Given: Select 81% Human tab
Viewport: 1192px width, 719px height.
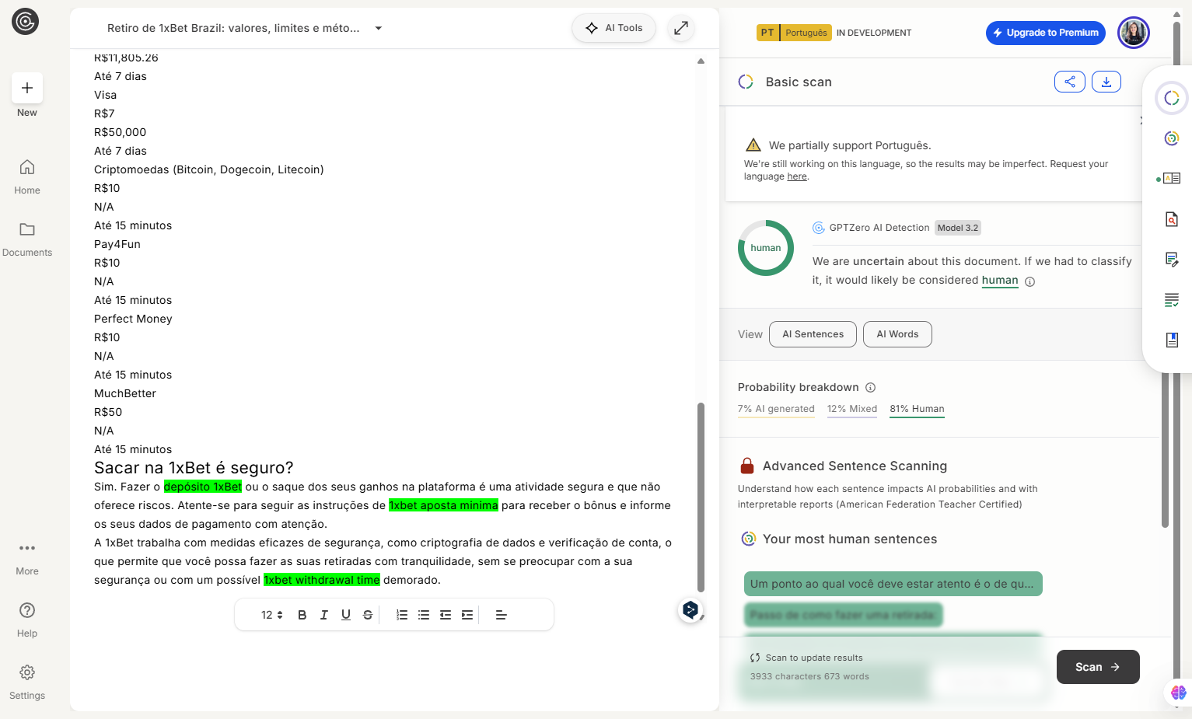Looking at the screenshot, I should tap(918, 409).
